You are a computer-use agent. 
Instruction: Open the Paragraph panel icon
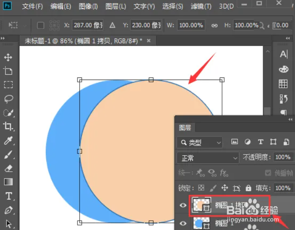tap(284, 112)
